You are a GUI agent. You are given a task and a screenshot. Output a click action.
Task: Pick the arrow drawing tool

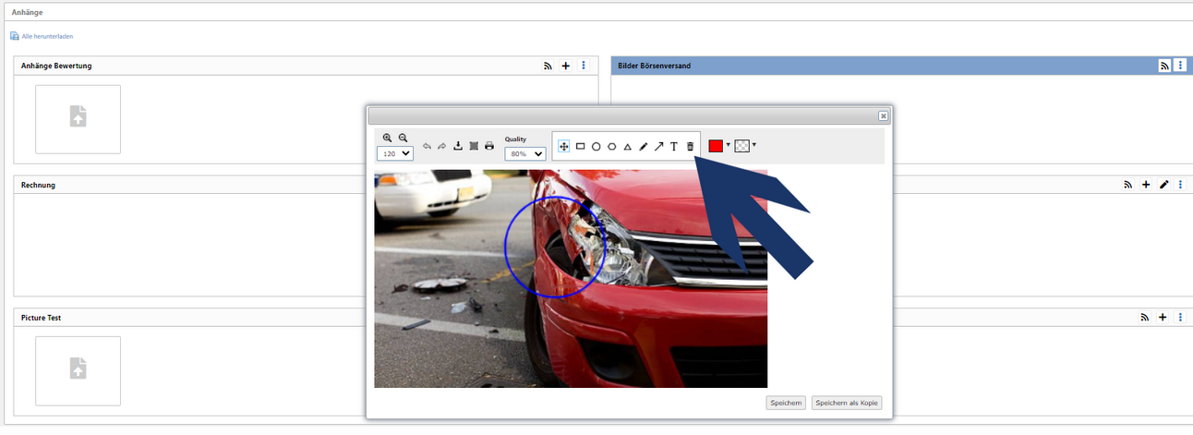[658, 146]
